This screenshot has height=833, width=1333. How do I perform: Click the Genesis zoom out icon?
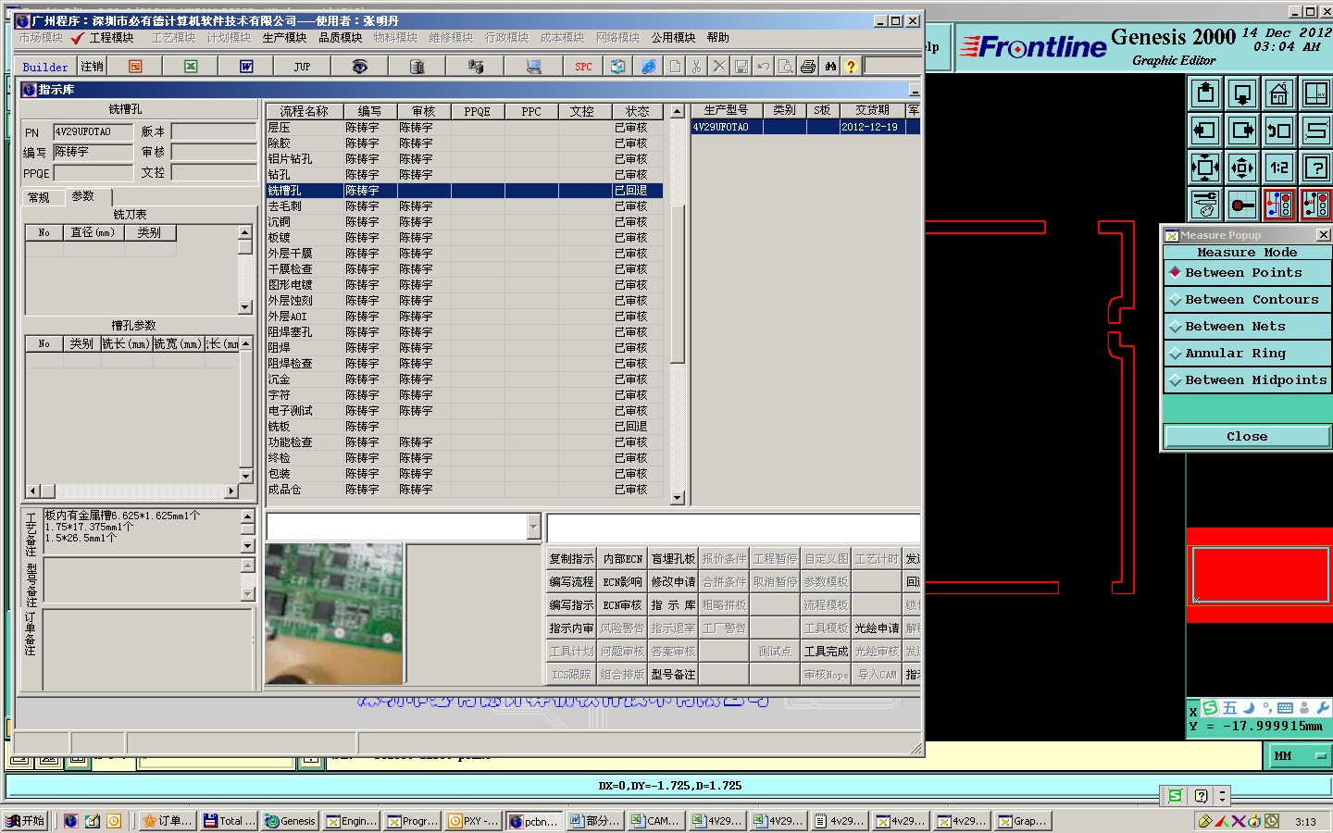[x=1242, y=168]
